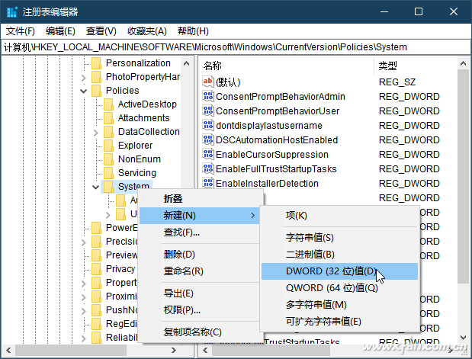Open the 编辑(E) menu

pos(60,31)
